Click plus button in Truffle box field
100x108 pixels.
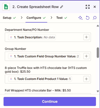[86, 79]
